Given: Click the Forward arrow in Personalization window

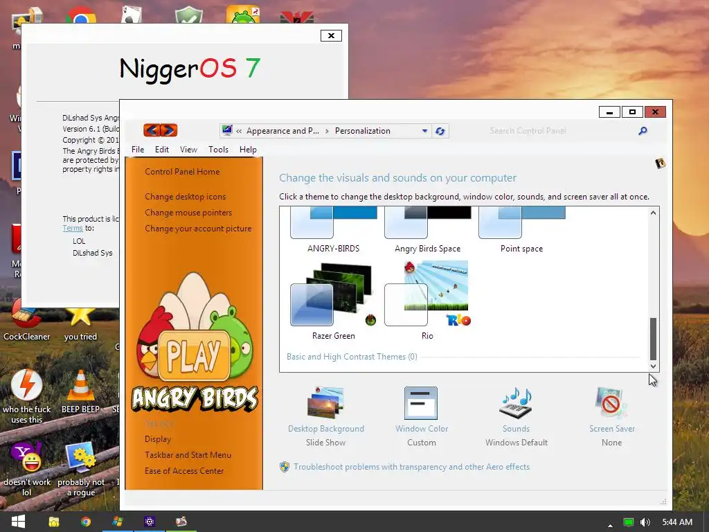Looking at the screenshot, I should click(x=169, y=130).
